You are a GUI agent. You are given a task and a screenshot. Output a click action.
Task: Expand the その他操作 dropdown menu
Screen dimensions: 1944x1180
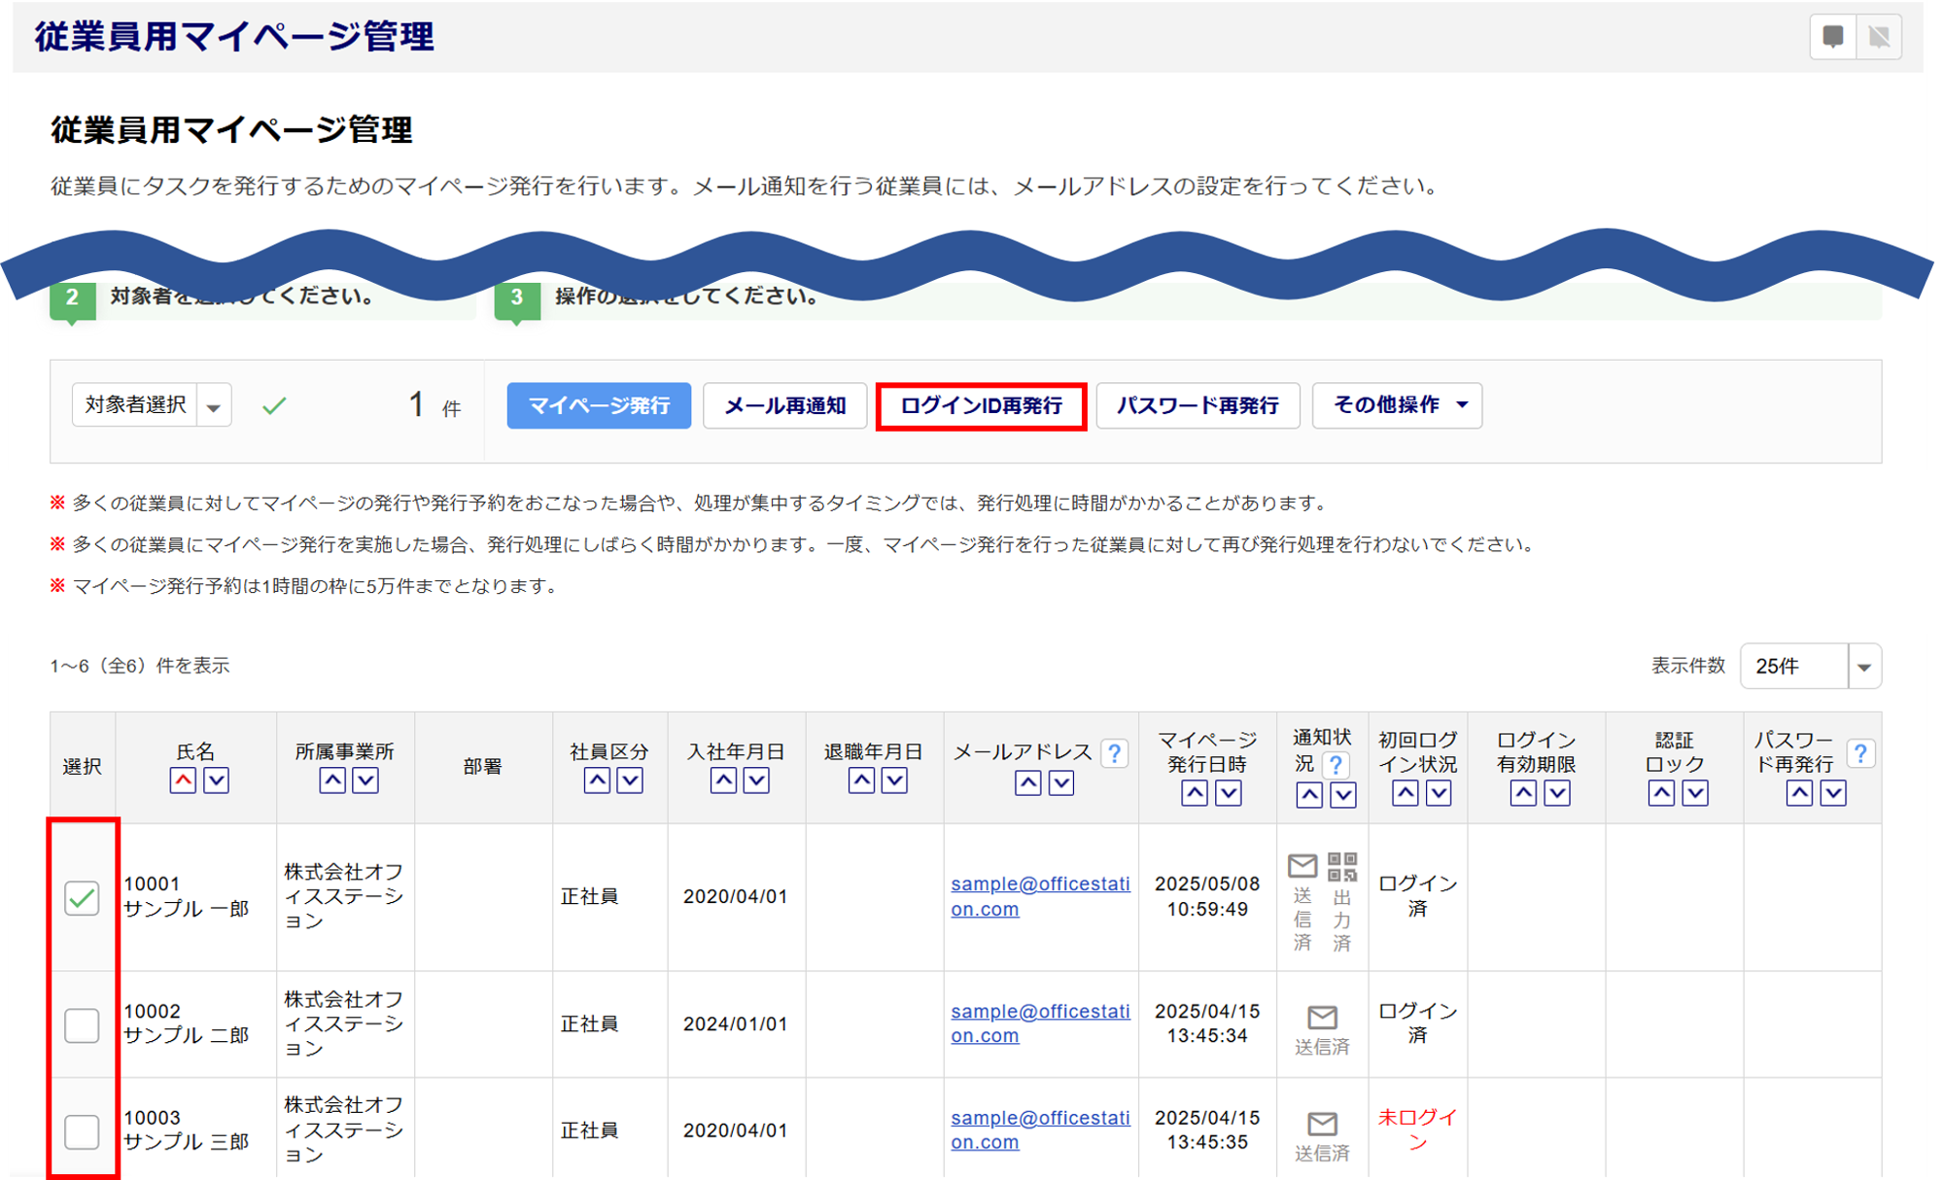coord(1397,405)
